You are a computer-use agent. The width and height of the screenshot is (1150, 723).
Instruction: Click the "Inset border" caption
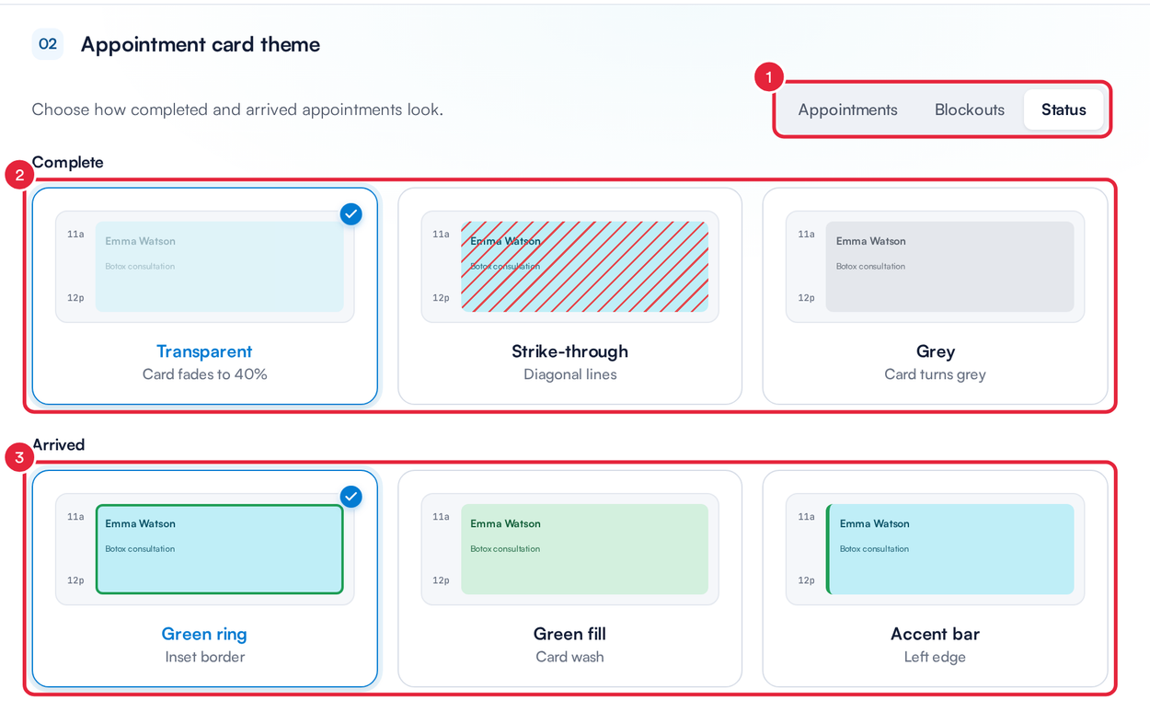pos(204,657)
